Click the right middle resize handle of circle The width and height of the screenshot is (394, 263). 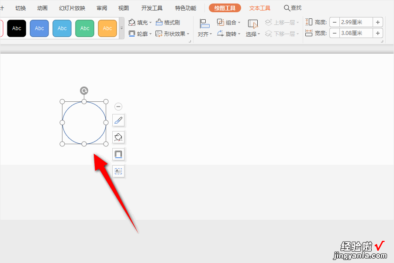(106, 123)
